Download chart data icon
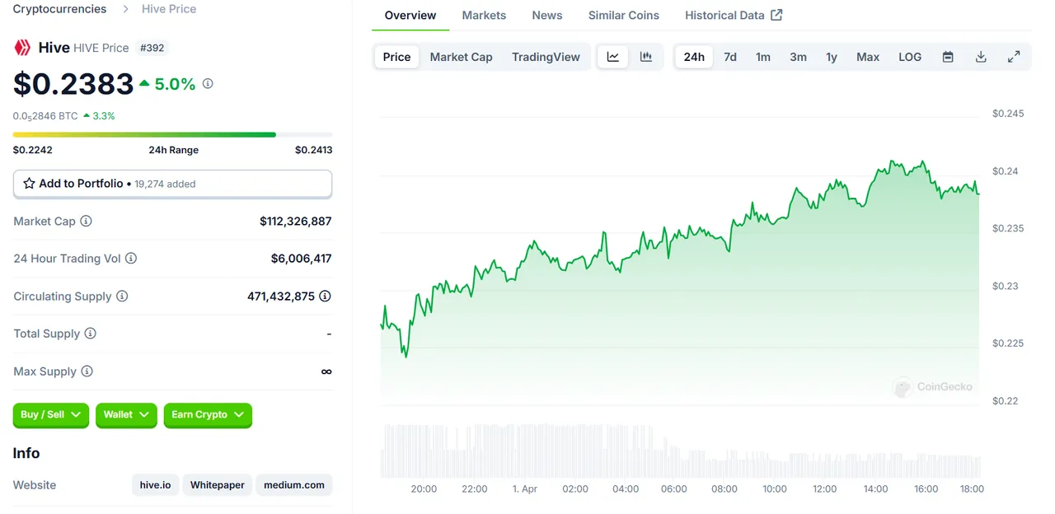This screenshot has height=514, width=1055. (x=981, y=57)
